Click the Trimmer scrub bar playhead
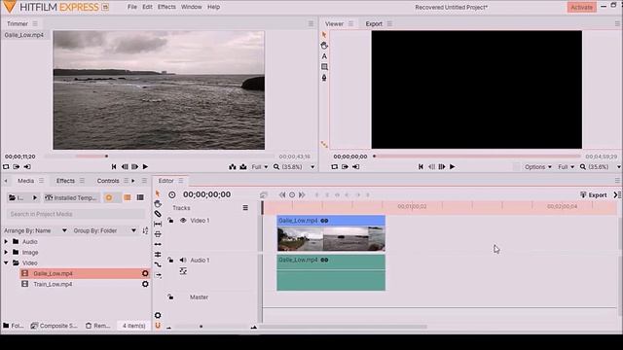 pyautogui.click(x=106, y=156)
